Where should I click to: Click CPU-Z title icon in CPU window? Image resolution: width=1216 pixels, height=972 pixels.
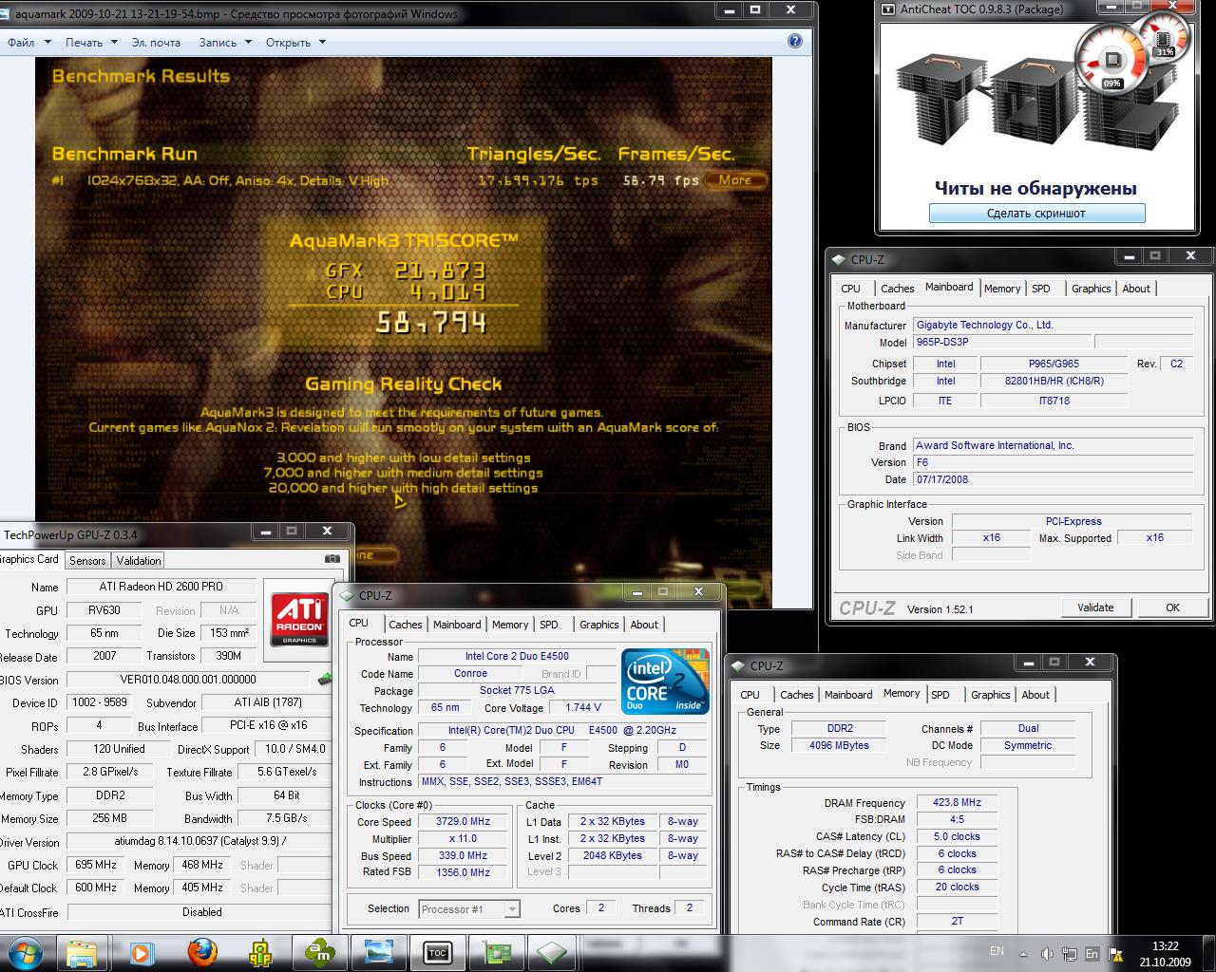tap(346, 595)
